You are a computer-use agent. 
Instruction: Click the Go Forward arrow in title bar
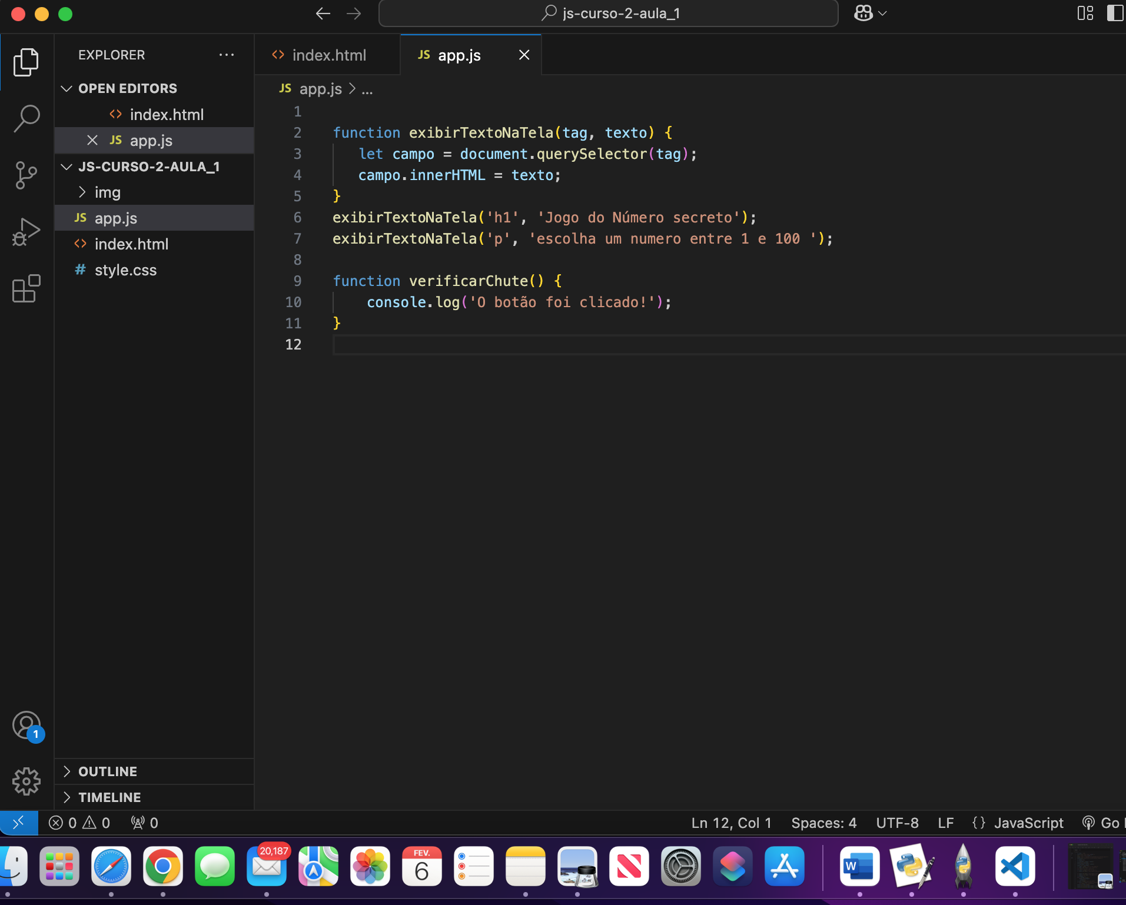coord(354,14)
